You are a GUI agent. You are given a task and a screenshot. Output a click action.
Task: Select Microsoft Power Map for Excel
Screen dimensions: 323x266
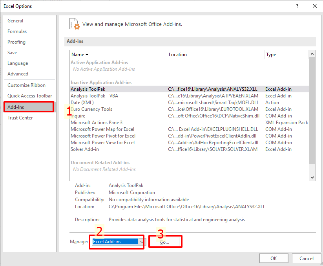point(189,129)
